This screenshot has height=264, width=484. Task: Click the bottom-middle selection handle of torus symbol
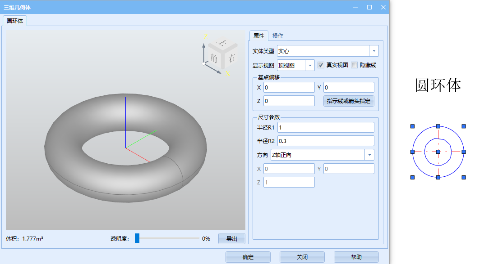[438, 178]
